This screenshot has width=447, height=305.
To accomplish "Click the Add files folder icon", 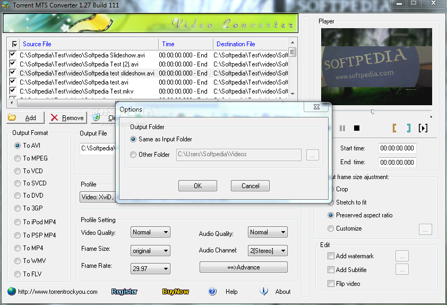I will (x=12, y=117).
